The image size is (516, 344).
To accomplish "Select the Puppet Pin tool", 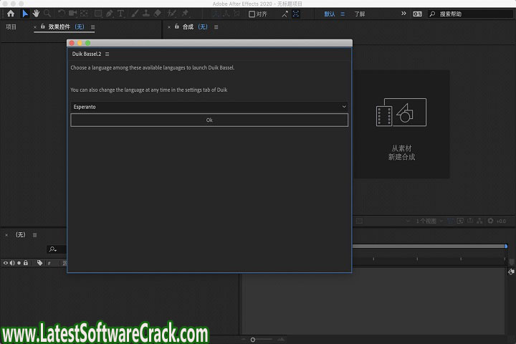I will pos(186,14).
